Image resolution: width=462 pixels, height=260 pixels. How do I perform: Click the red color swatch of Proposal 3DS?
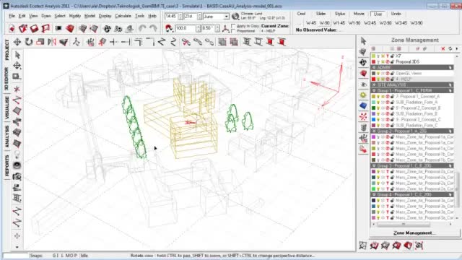(x=373, y=62)
